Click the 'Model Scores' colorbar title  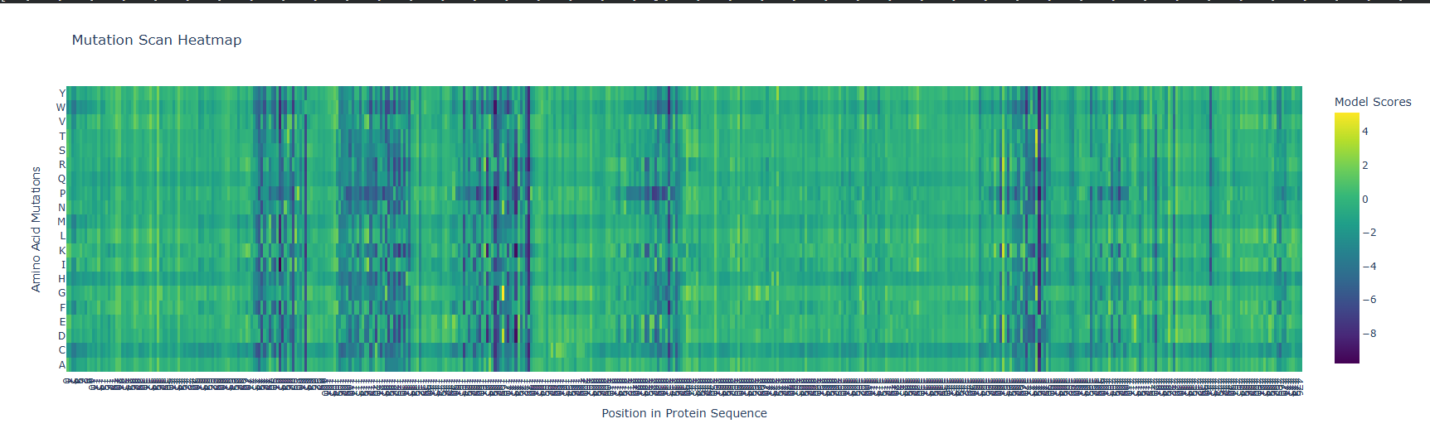click(x=1373, y=102)
